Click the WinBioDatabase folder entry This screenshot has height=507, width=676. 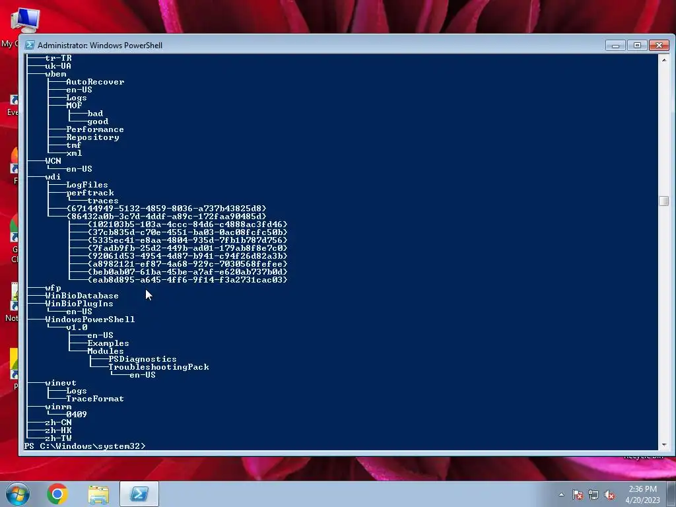pyautogui.click(x=82, y=296)
